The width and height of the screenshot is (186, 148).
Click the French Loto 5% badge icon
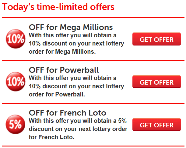(16, 124)
